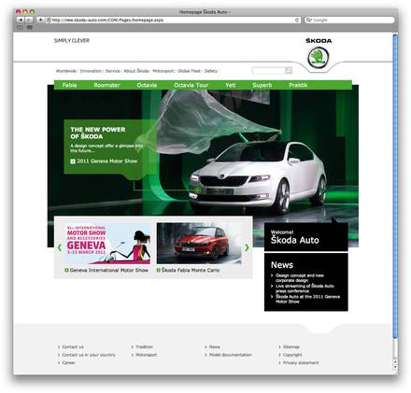Screen dimensions: 411x393
Task: Click the Motorsport top navigation link
Action: coord(163,71)
